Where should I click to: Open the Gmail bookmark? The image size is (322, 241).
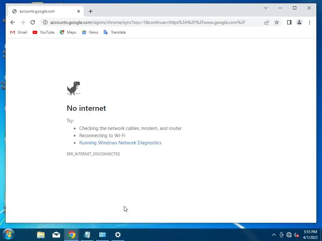[19, 32]
